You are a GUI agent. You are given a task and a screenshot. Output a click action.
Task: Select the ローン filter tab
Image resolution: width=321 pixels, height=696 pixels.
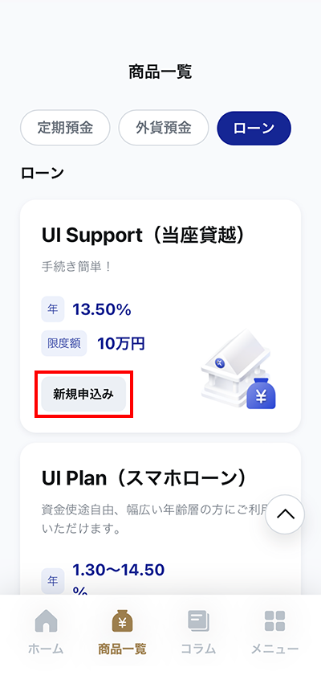(x=254, y=128)
